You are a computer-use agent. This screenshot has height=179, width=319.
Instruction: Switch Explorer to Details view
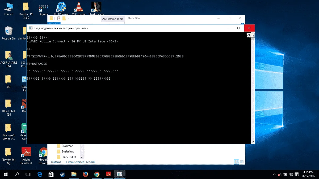[x=236, y=162]
